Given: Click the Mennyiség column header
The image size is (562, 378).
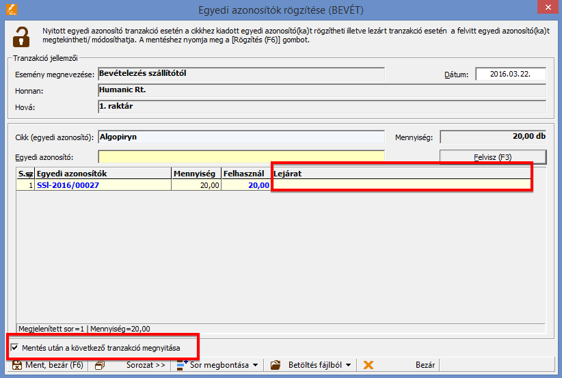Looking at the screenshot, I should [x=196, y=174].
